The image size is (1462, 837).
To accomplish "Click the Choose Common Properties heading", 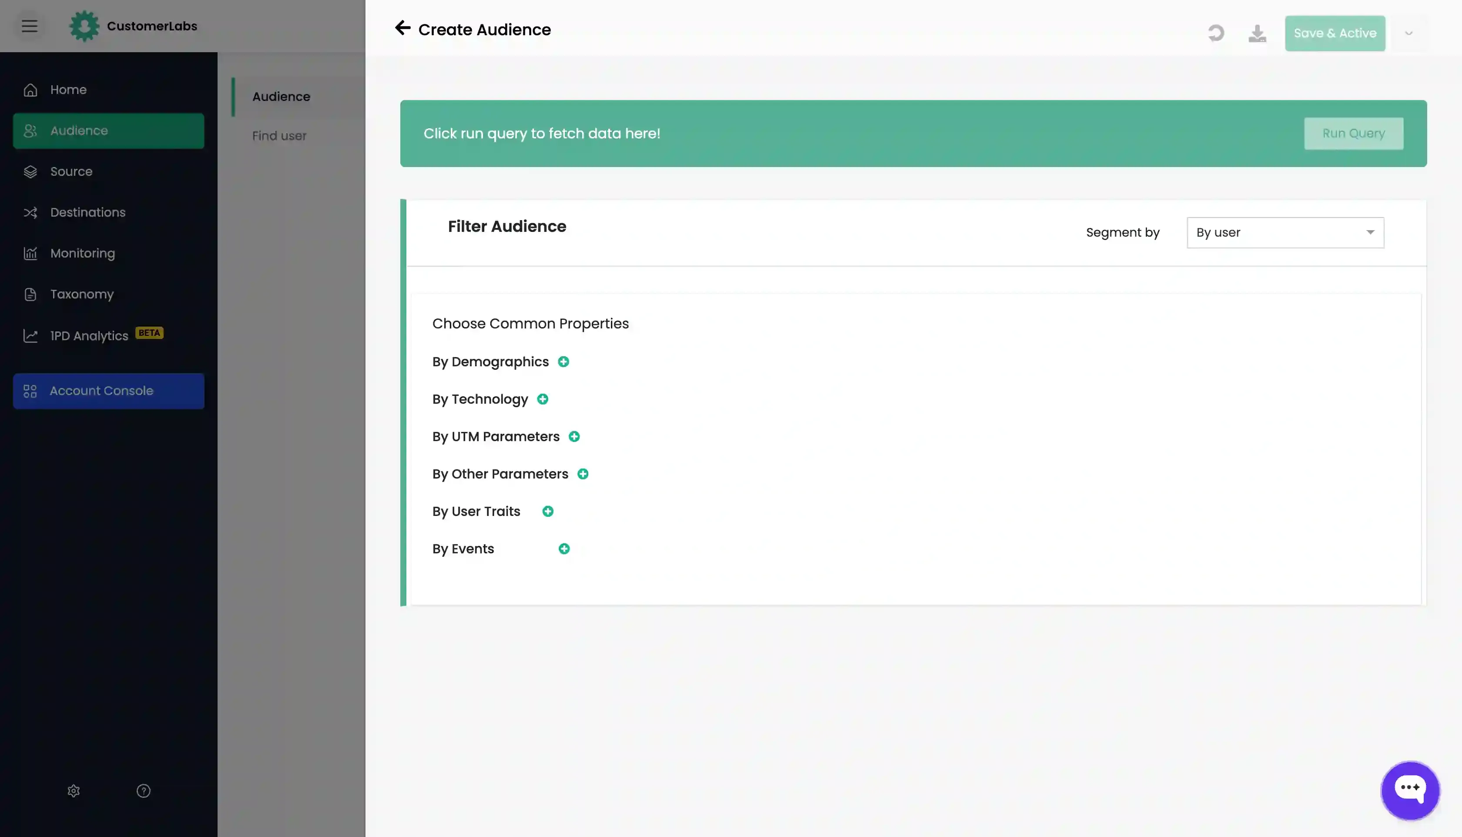I will click(x=530, y=324).
